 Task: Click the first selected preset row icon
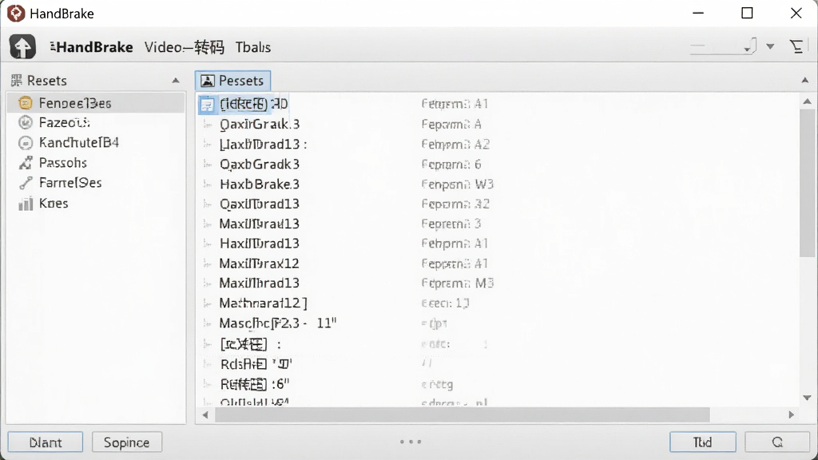pyautogui.click(x=207, y=105)
